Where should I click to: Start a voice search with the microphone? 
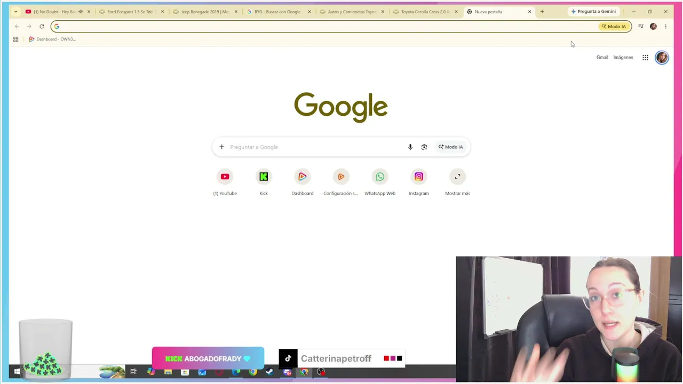[x=410, y=147]
